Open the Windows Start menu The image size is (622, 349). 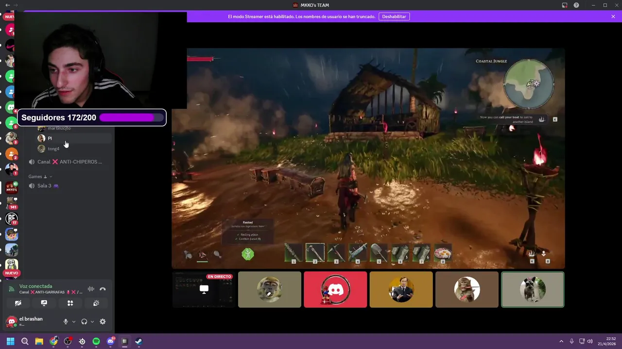(10, 341)
